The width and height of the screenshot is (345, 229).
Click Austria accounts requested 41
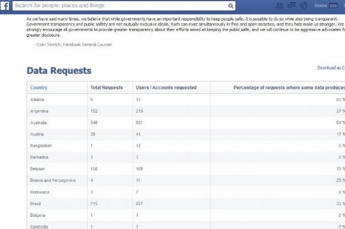point(138,134)
